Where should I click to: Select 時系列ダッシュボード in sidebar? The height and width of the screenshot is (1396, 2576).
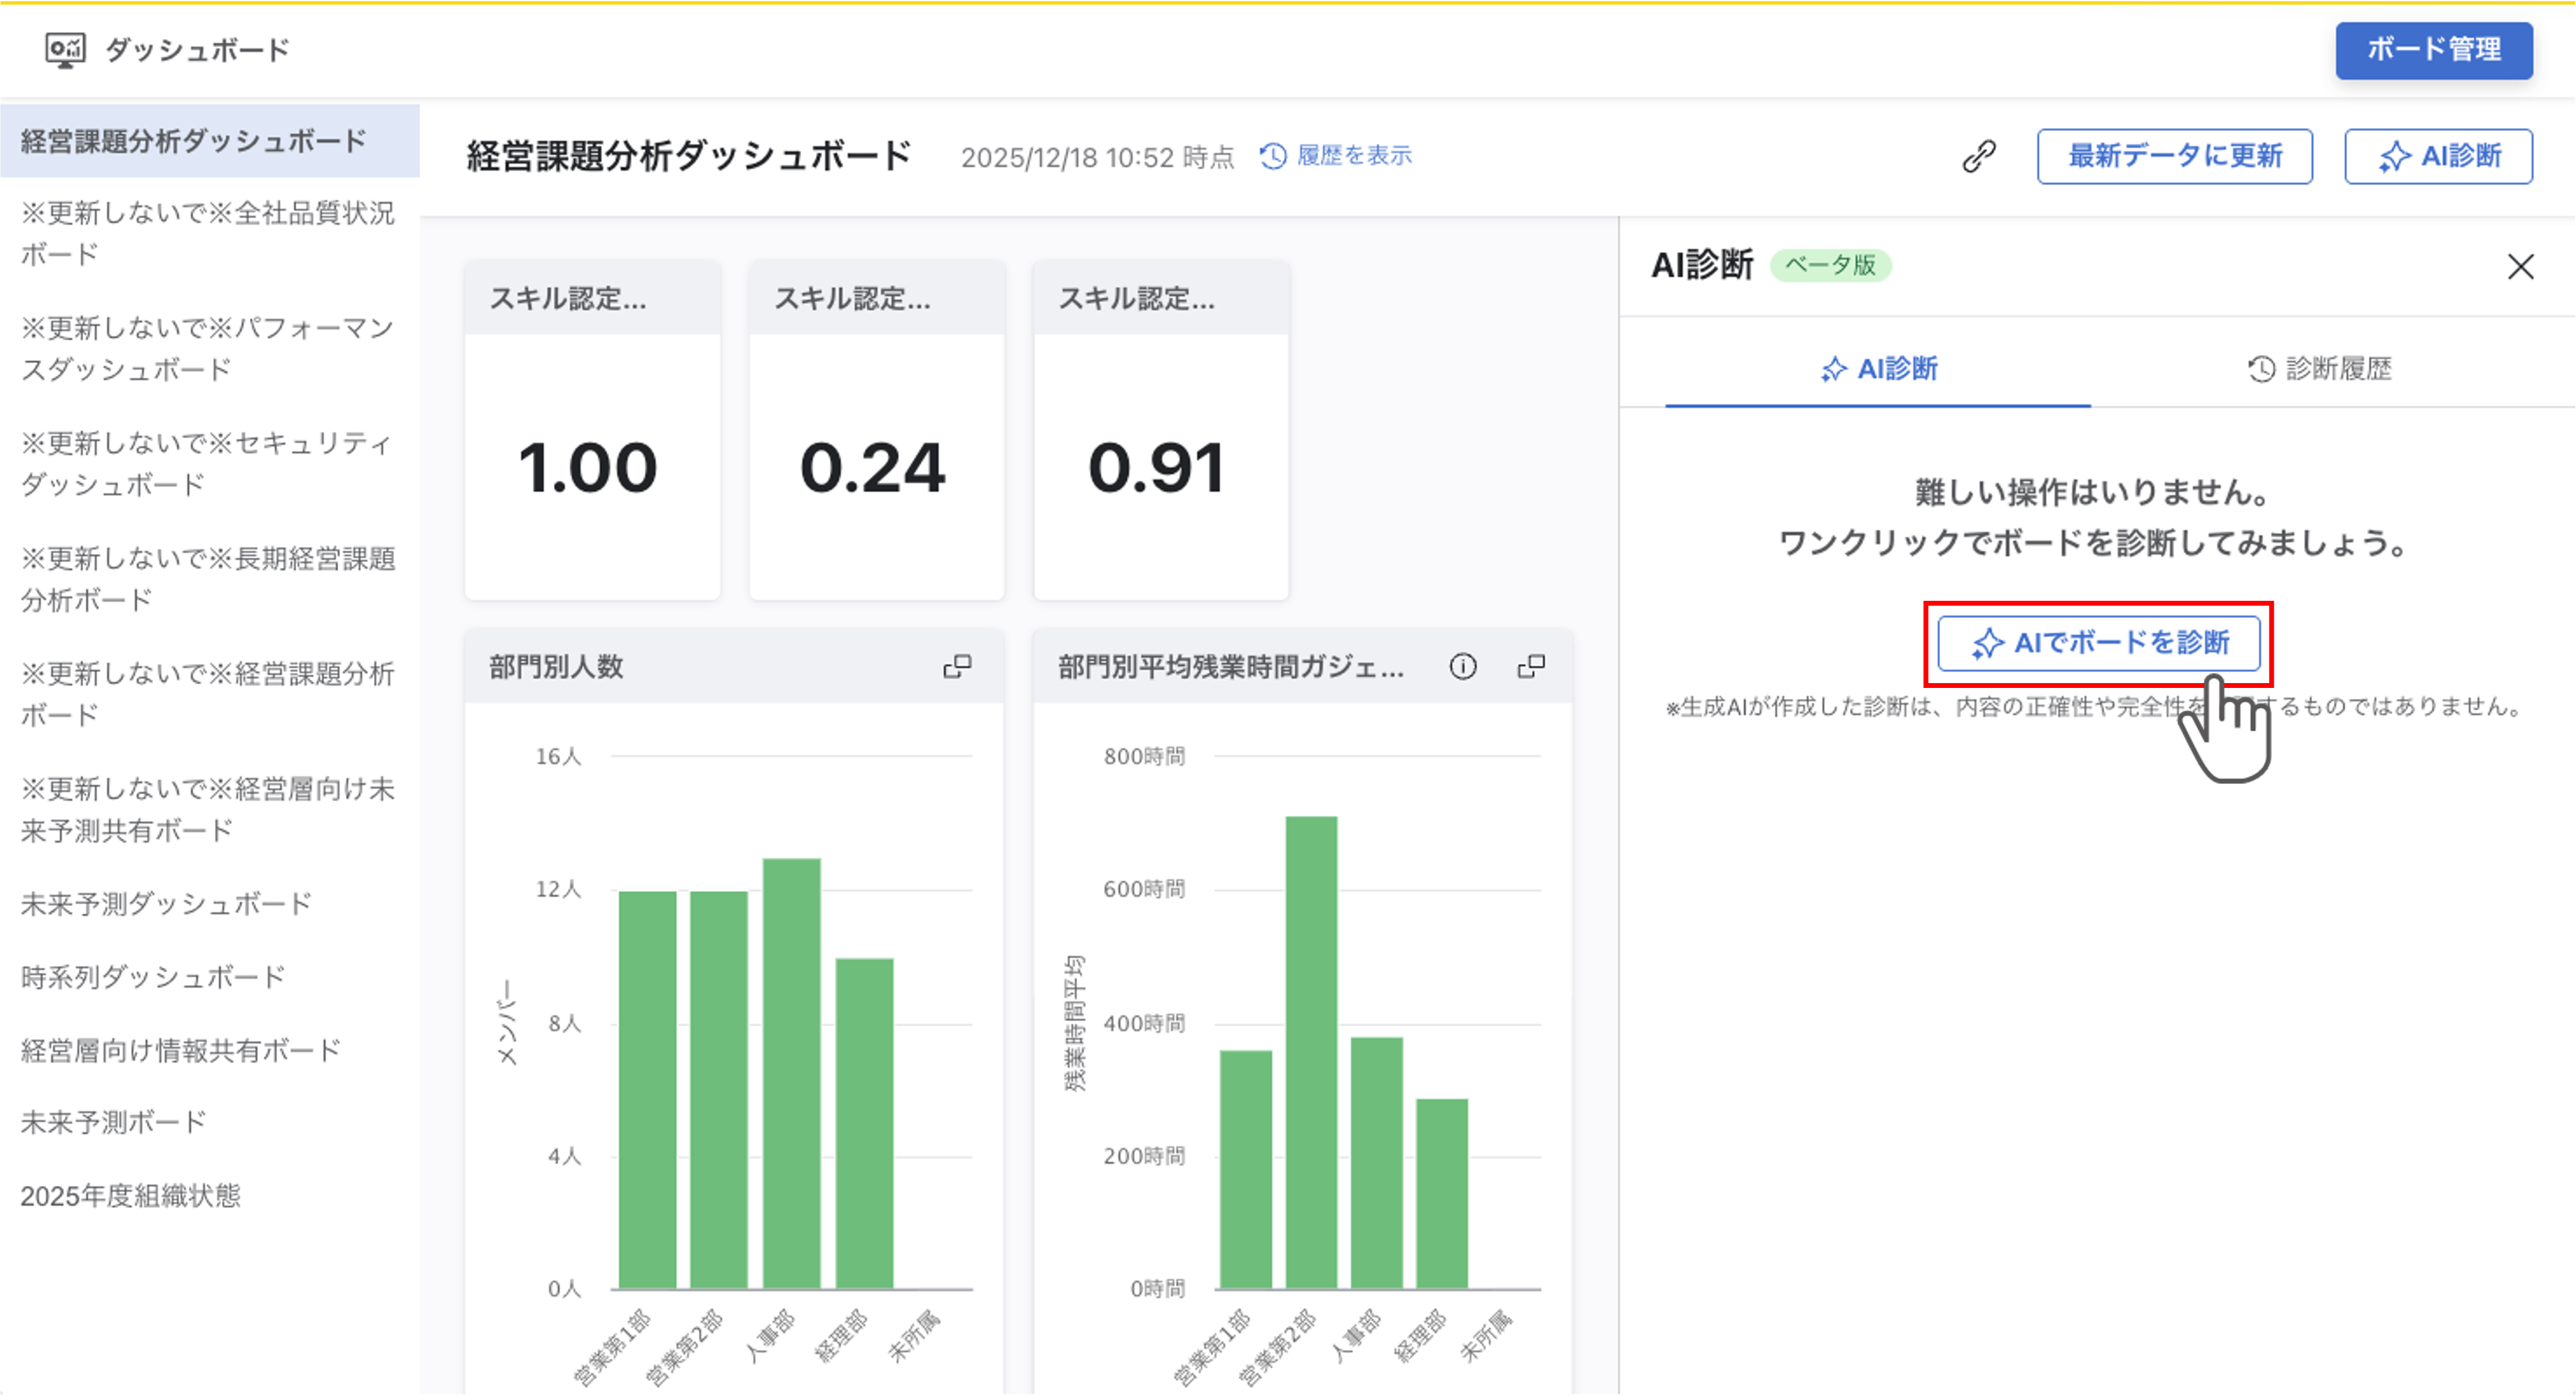pos(153,976)
